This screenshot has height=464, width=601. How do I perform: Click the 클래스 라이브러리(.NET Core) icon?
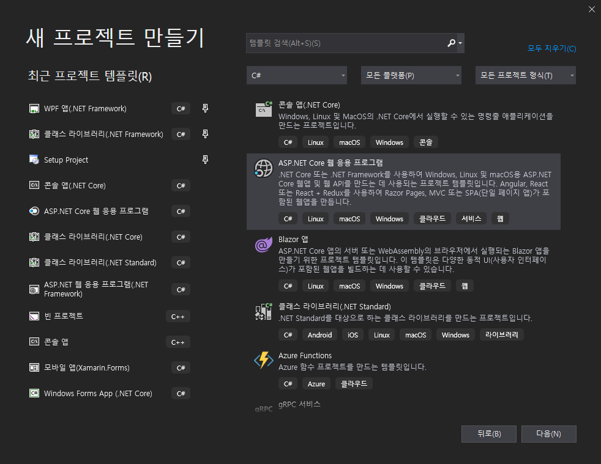(34, 237)
